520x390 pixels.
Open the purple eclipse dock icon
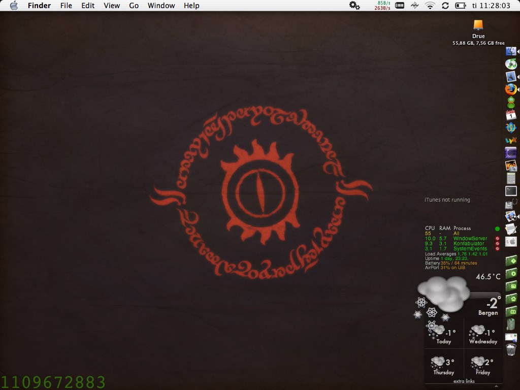pos(511,153)
